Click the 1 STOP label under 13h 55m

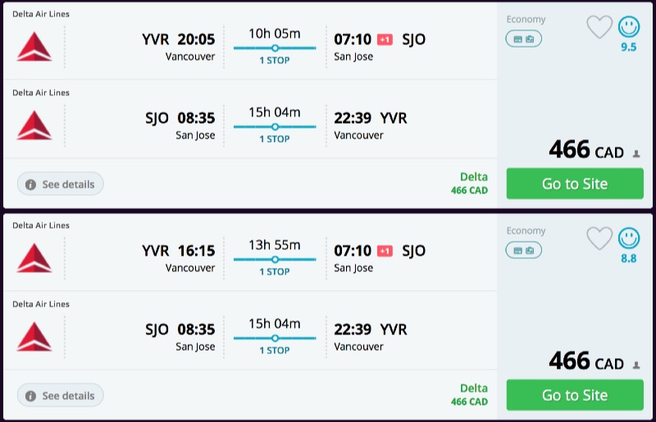pyautogui.click(x=275, y=272)
